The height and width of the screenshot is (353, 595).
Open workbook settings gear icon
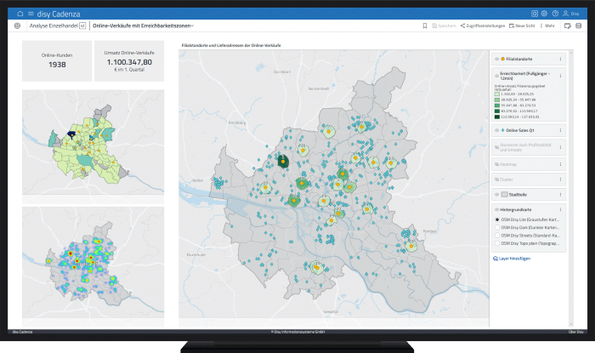pyautogui.click(x=17, y=26)
